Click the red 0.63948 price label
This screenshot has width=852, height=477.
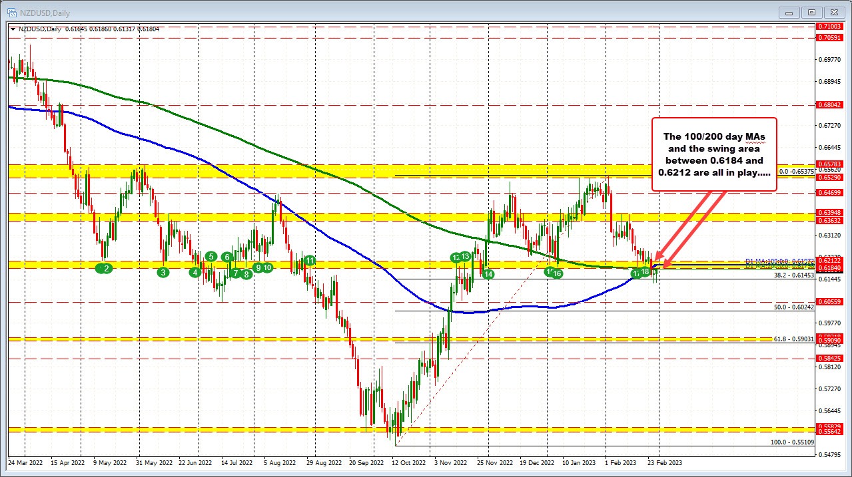(x=829, y=213)
